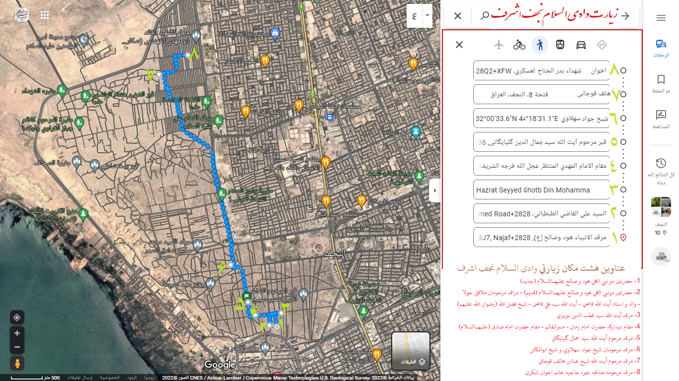The image size is (679, 381).
Task: Edit the stop قبر مرحوم آيت الله سيد جمال
Action: tap(541, 142)
